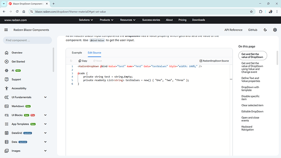Jump to Disable specific item section
Viewport: 281px width, 158px height.
pos(250,98)
